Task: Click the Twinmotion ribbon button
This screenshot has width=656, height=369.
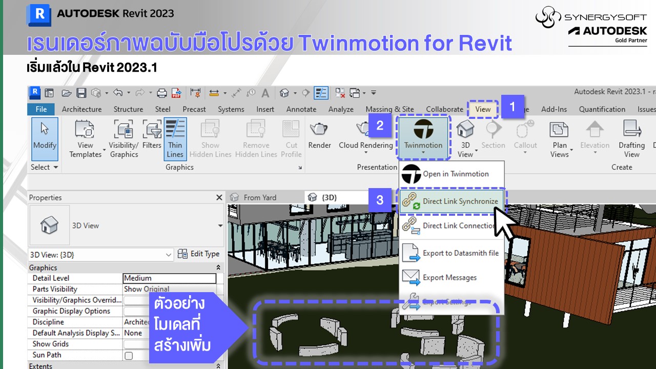Action: pyautogui.click(x=423, y=136)
